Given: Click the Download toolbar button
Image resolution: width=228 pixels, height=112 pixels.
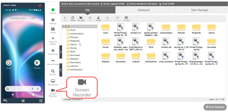Looking at the screenshot, I should pyautogui.click(x=108, y=19).
